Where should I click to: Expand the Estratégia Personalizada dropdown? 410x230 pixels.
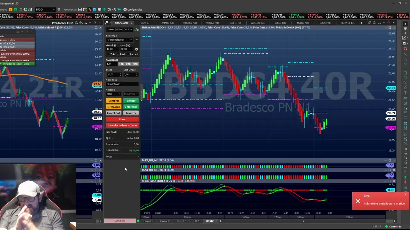coord(120,40)
